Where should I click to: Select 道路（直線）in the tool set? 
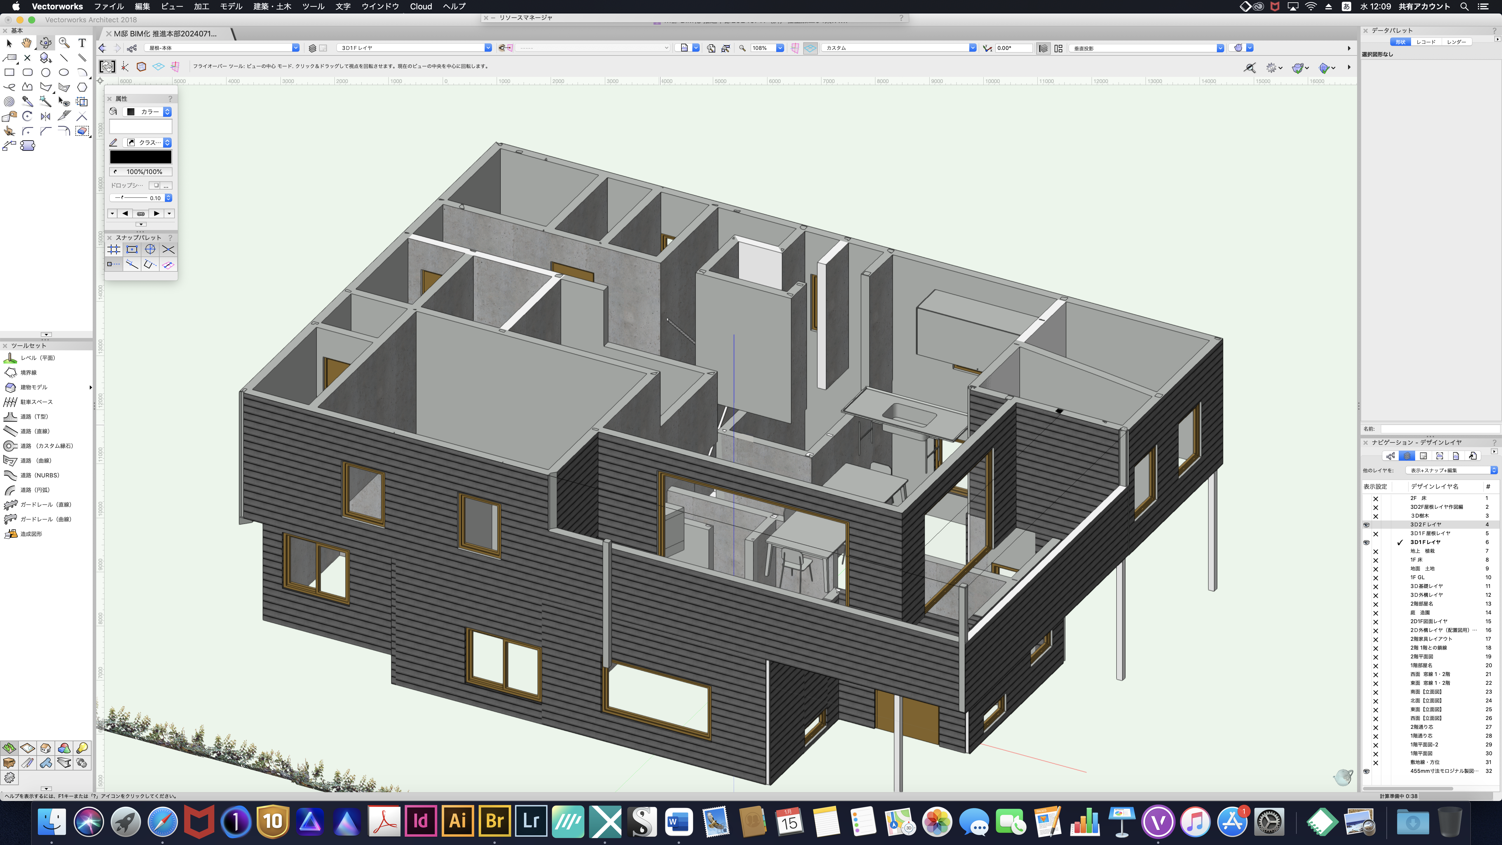[35, 431]
